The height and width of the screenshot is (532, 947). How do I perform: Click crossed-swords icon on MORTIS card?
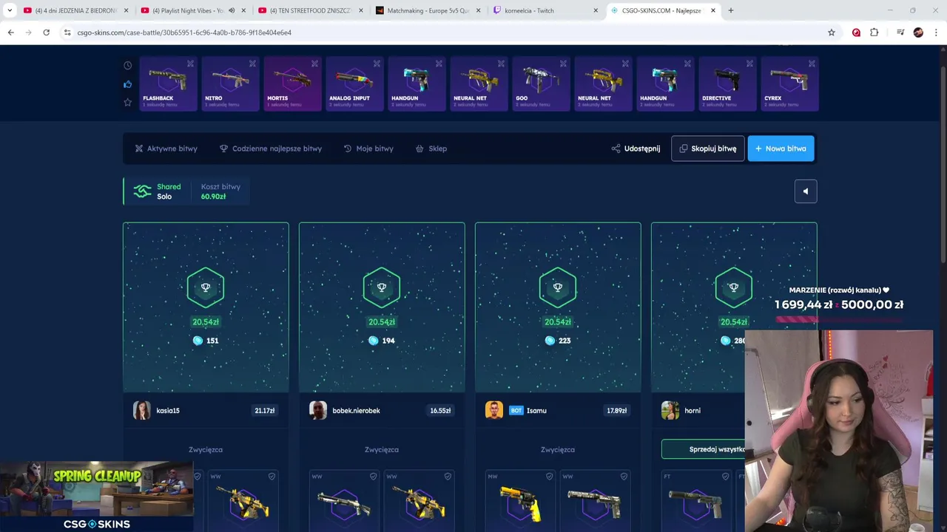[x=314, y=64]
